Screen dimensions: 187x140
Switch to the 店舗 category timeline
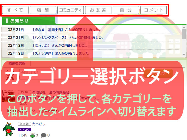[43, 10]
